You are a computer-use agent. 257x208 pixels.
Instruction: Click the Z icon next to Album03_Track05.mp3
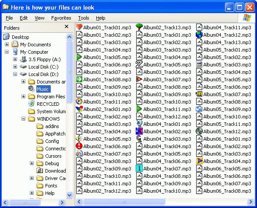coord(139,64)
